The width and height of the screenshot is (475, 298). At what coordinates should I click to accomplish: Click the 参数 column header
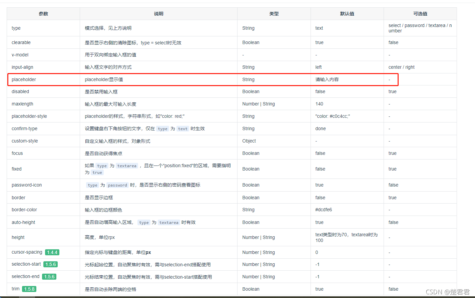43,14
